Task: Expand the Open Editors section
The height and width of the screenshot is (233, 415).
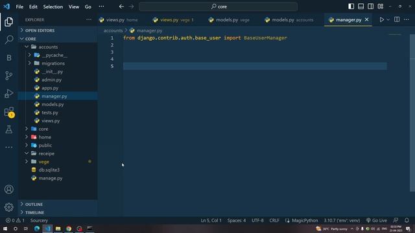Action: [x=58, y=30]
